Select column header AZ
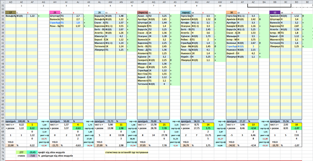Image resolution: width=313 pixels, height=161 pixels. 253,2
